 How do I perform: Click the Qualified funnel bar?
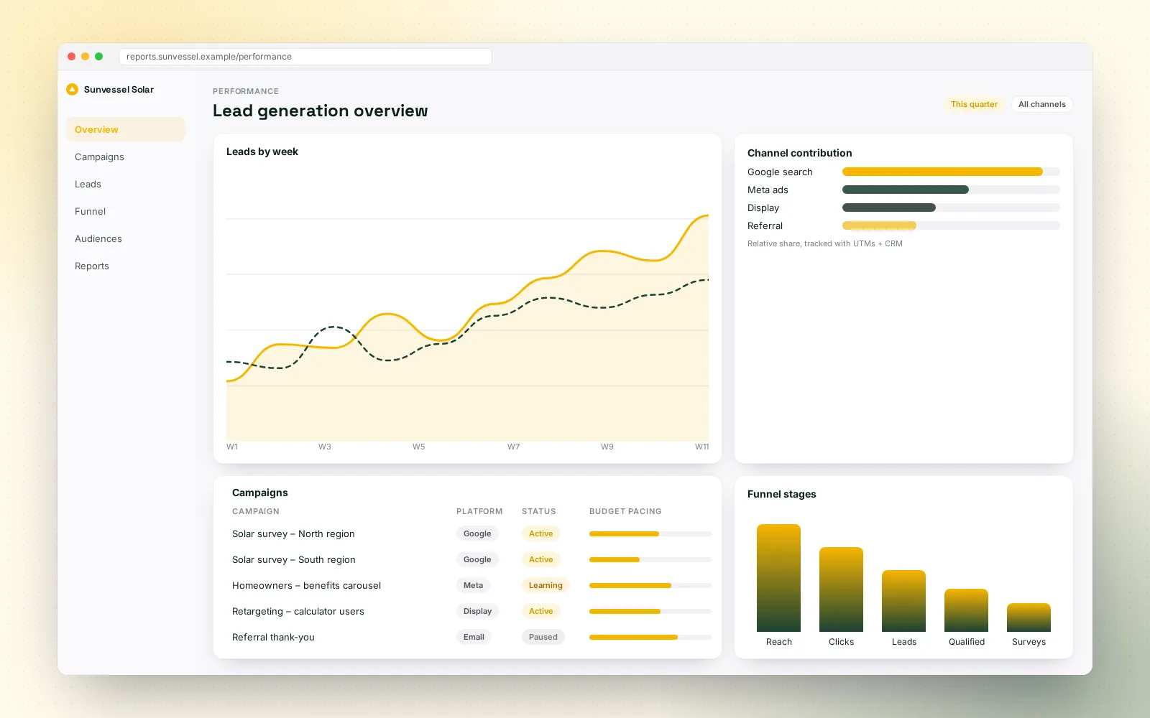click(966, 610)
